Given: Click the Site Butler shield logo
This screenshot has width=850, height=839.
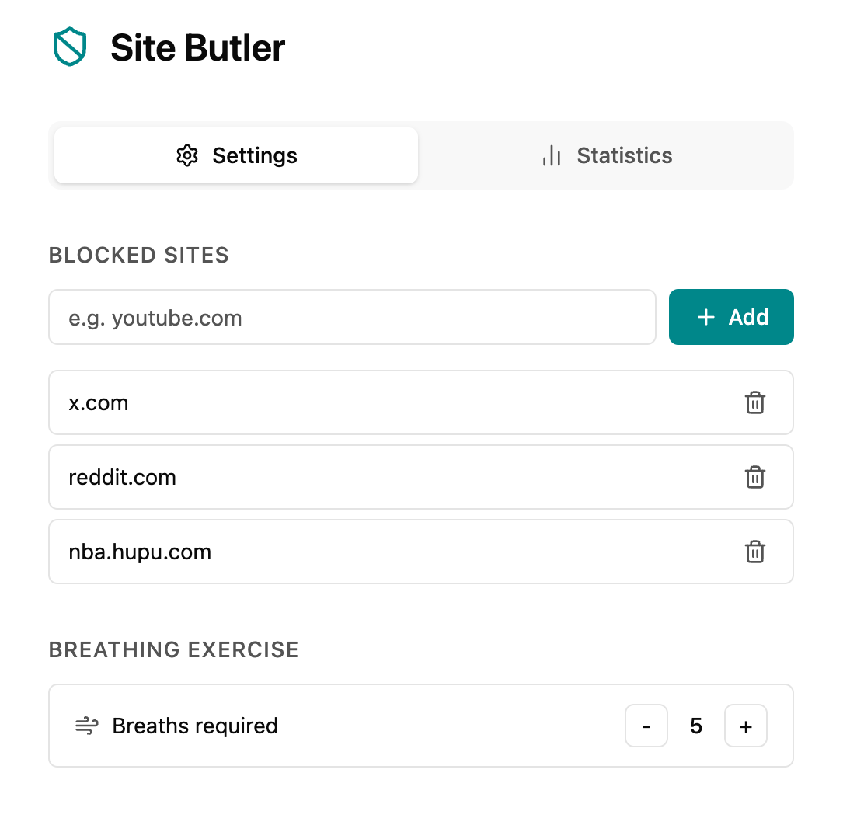Looking at the screenshot, I should click(70, 47).
